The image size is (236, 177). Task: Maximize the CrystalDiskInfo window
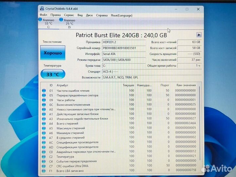(187, 9)
